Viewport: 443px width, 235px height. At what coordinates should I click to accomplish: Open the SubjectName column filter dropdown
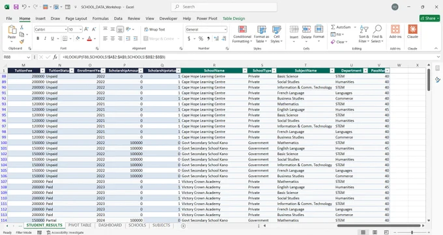click(332, 70)
